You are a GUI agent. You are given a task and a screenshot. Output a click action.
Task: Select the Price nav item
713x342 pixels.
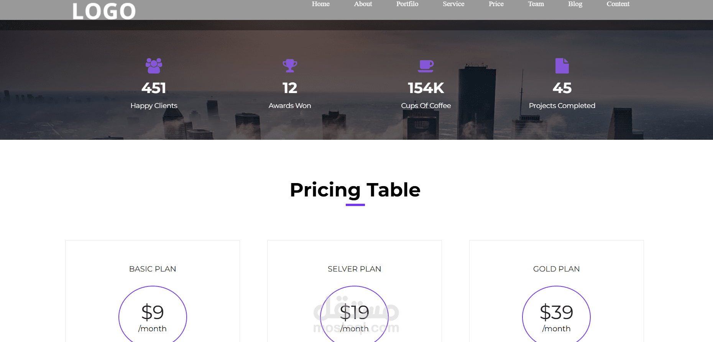tap(496, 4)
